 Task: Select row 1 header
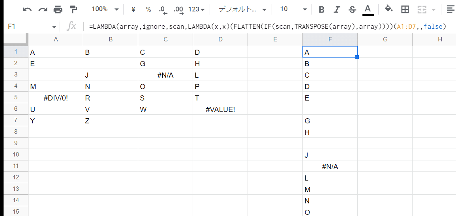[x=16, y=52]
